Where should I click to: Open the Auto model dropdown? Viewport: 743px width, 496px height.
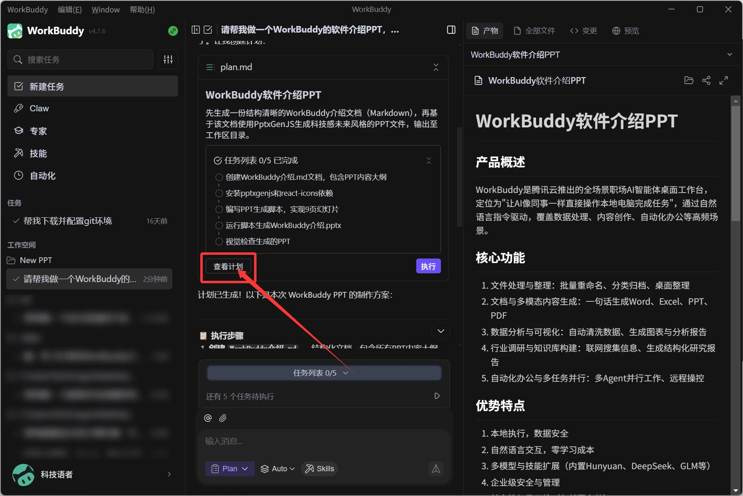[278, 469]
